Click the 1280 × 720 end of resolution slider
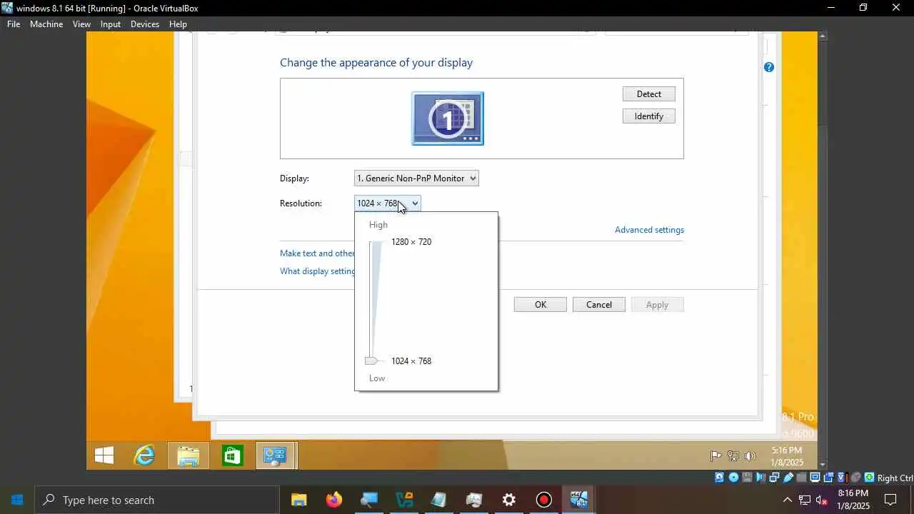Screen dimensions: 914x514 coord(375,243)
